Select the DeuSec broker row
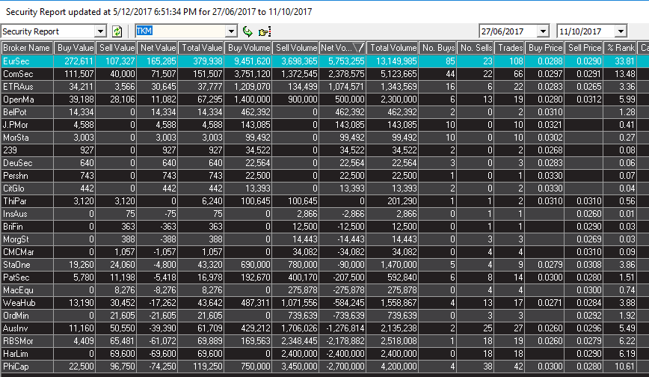 [324, 163]
